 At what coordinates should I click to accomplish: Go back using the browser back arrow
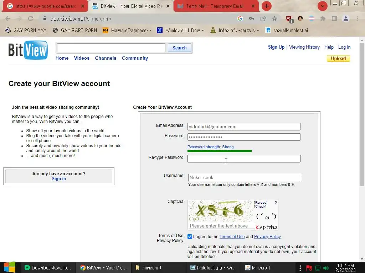(8, 18)
